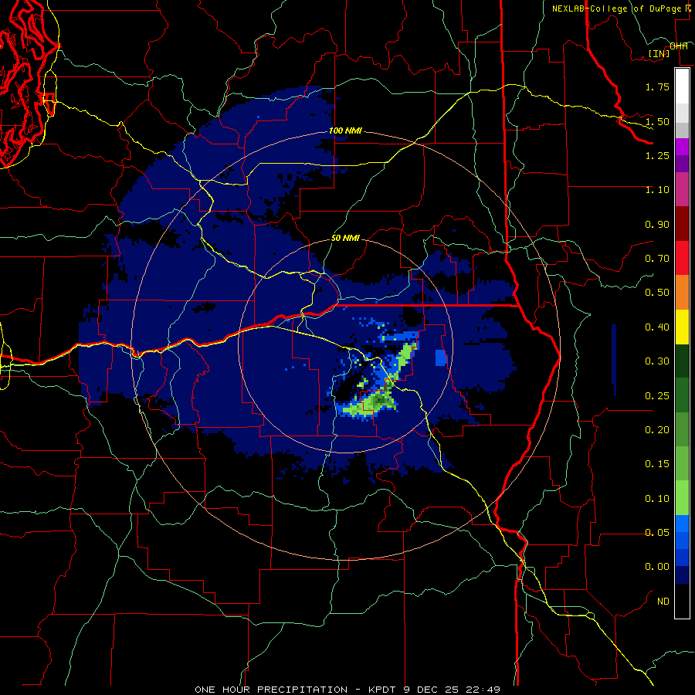Select the yellow legend swatch
The image size is (695, 695).
point(682,327)
